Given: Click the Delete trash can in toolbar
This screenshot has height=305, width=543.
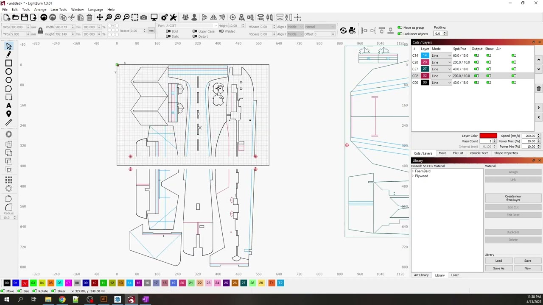Looking at the screenshot, I should point(90,17).
